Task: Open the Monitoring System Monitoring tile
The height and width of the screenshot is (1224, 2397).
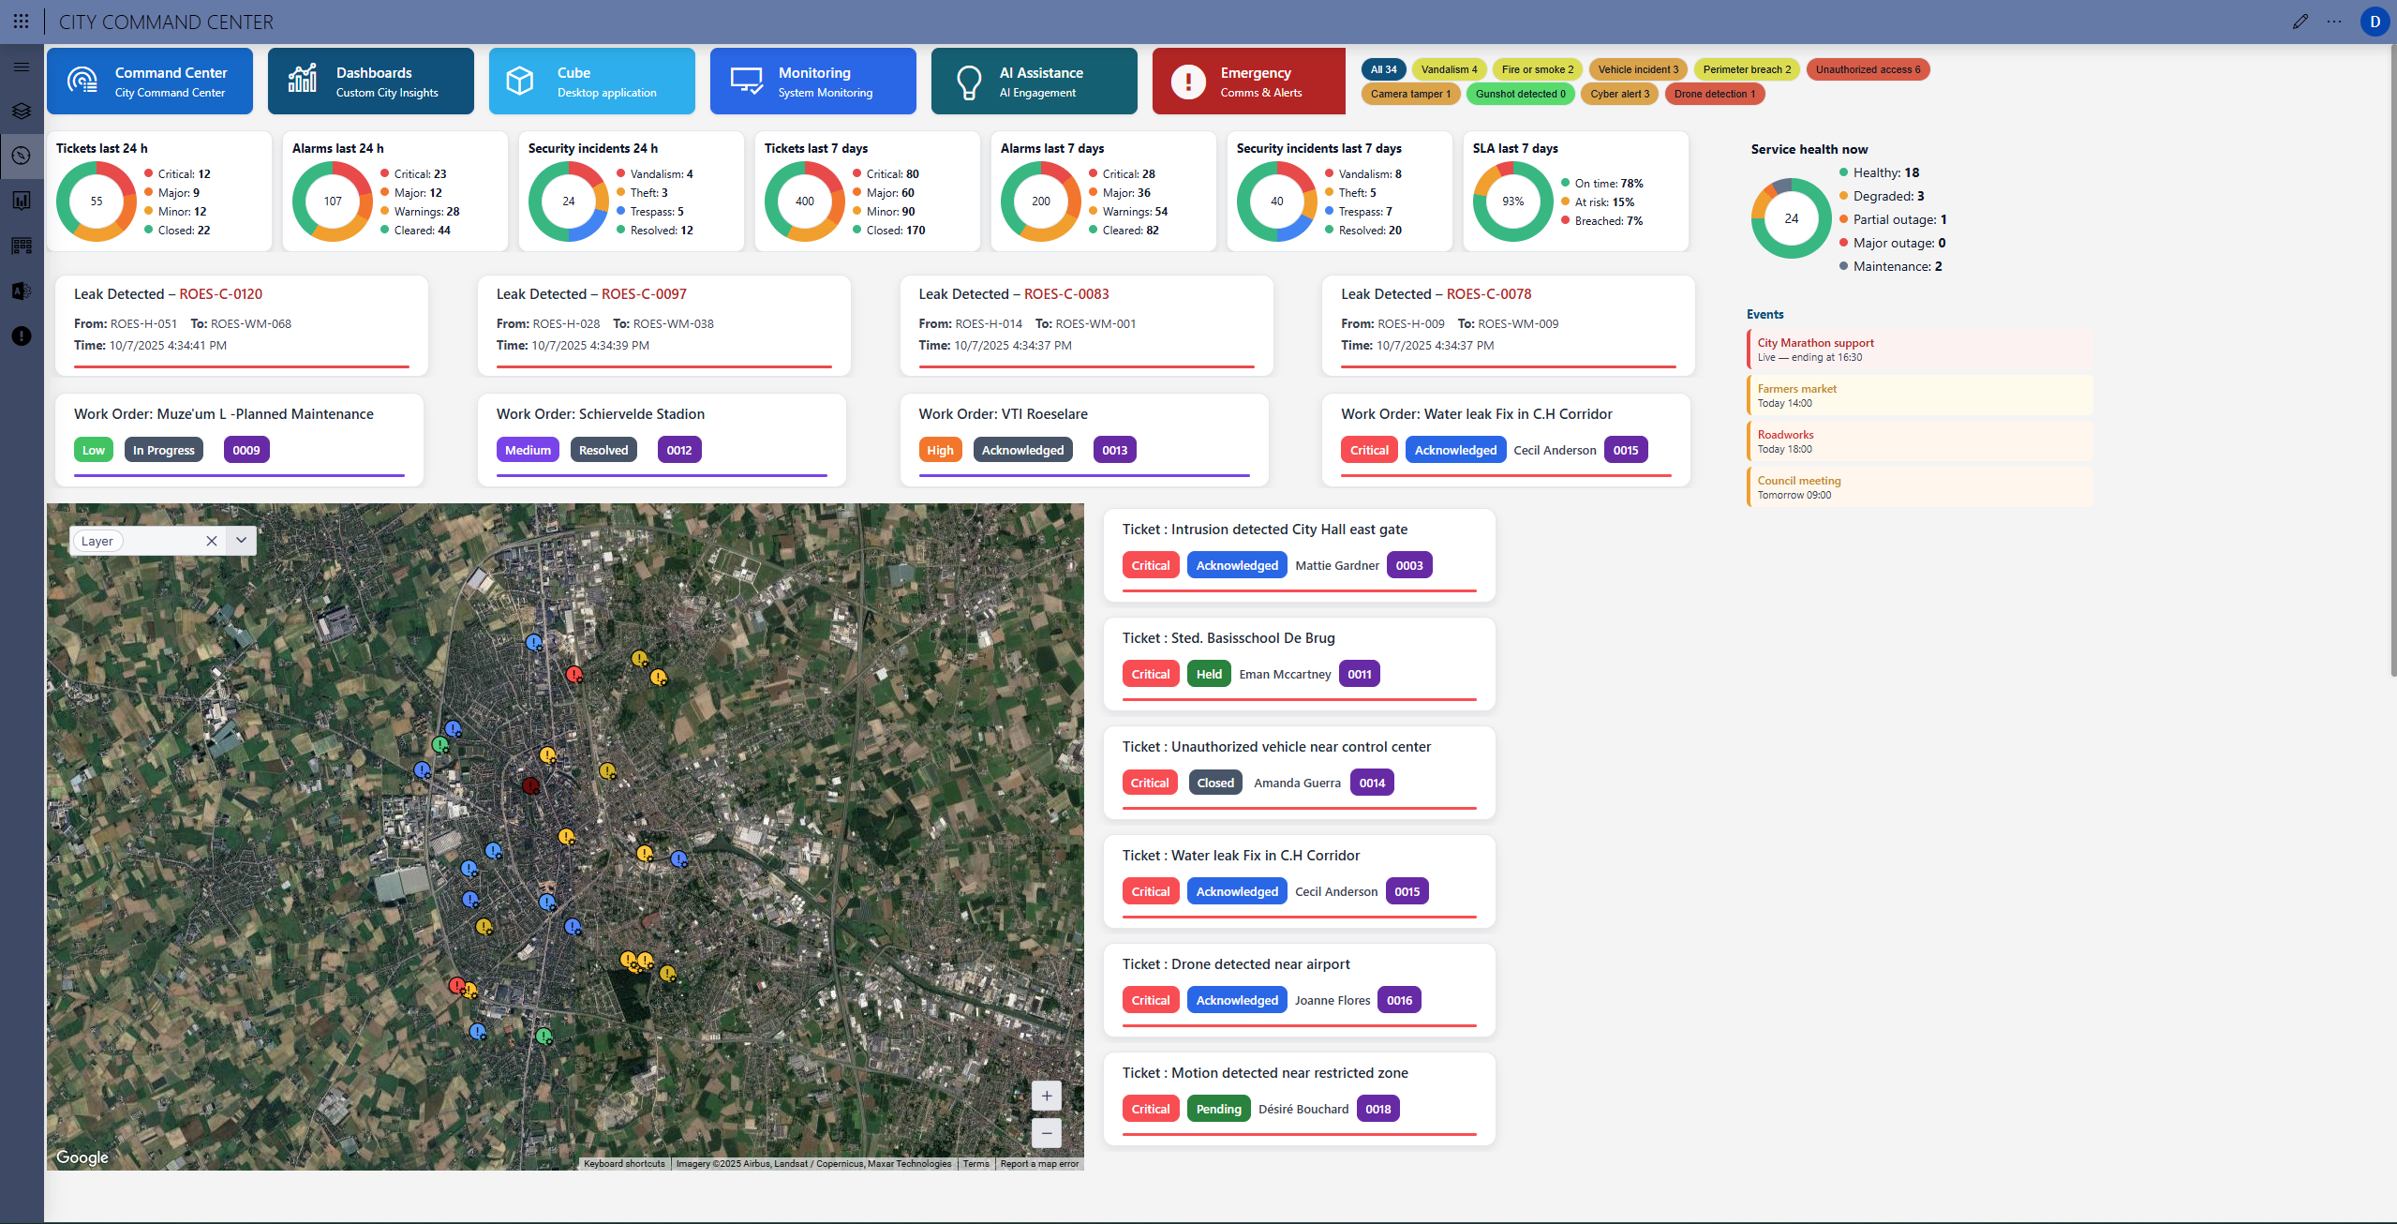Action: tap(812, 82)
